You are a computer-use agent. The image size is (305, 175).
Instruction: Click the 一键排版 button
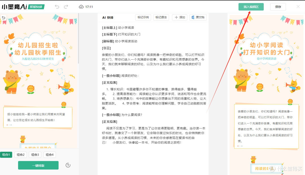click(38, 165)
